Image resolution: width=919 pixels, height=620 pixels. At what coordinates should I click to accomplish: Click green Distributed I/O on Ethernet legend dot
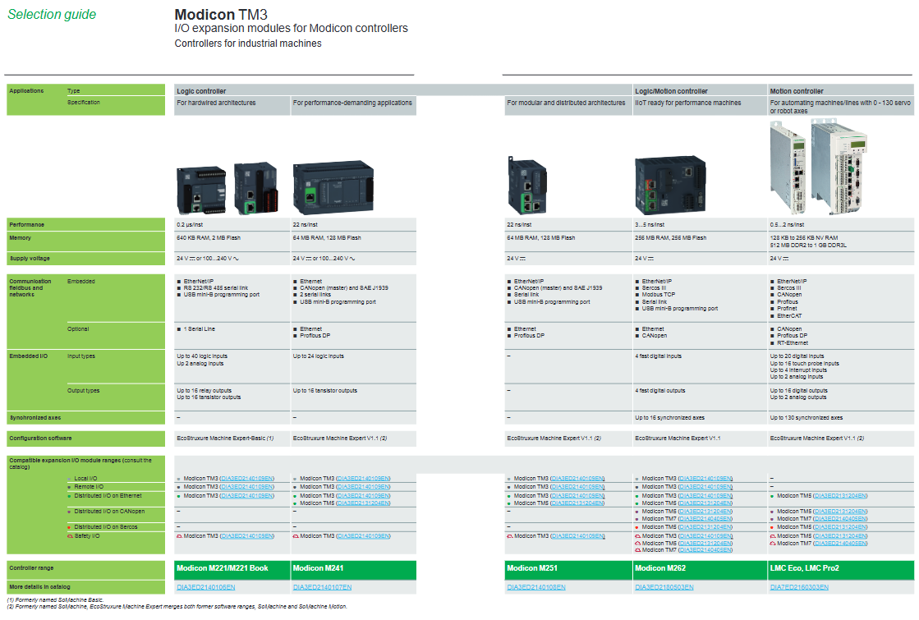click(69, 496)
